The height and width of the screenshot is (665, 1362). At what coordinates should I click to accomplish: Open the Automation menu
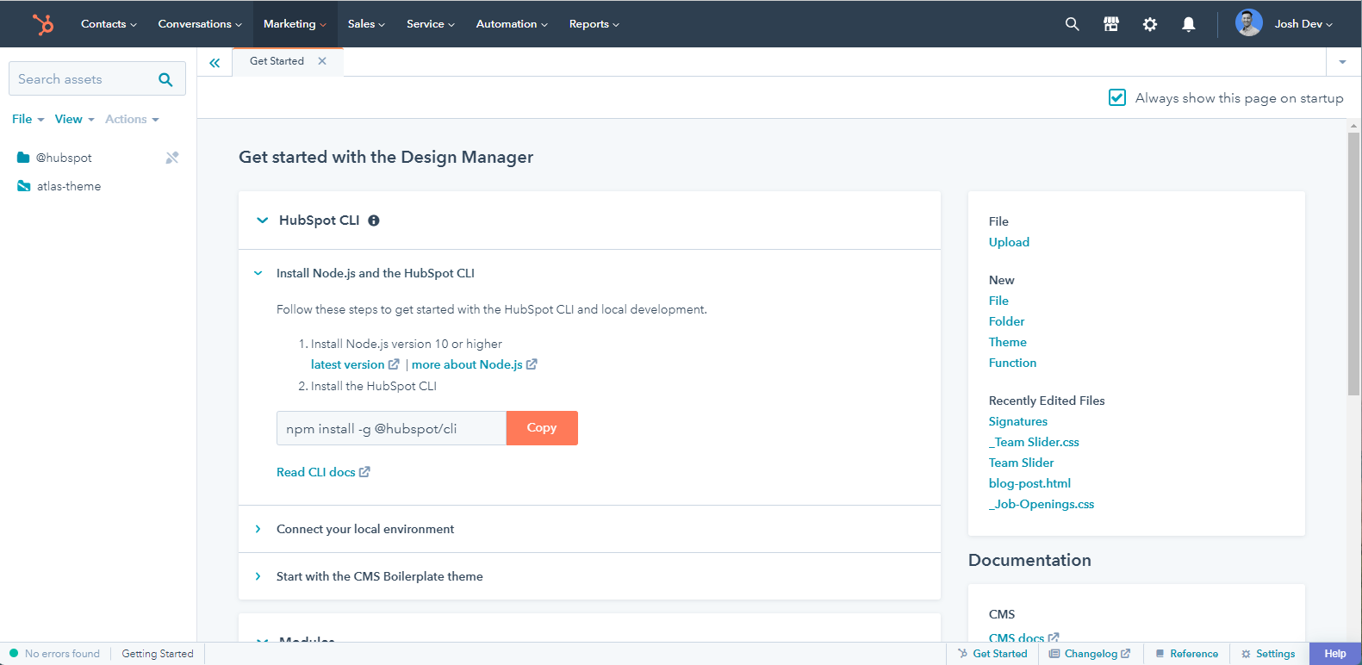tap(512, 24)
